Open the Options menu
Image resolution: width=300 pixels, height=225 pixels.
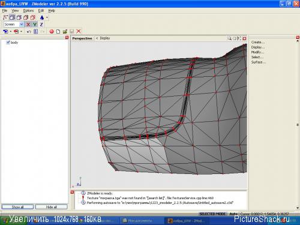pyautogui.click(x=28, y=11)
